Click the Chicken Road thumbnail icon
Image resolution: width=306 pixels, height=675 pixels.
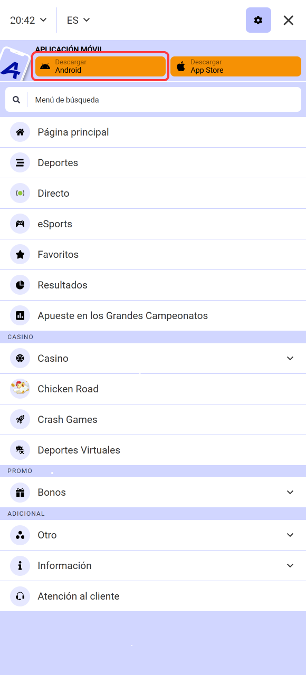(x=20, y=389)
